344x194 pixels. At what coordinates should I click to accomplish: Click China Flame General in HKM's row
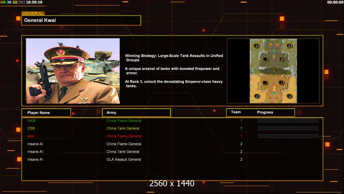(124, 121)
